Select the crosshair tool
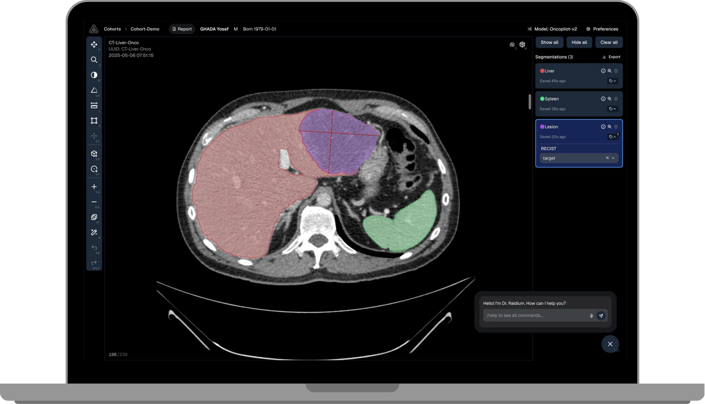The height and width of the screenshot is (404, 705). 94,136
